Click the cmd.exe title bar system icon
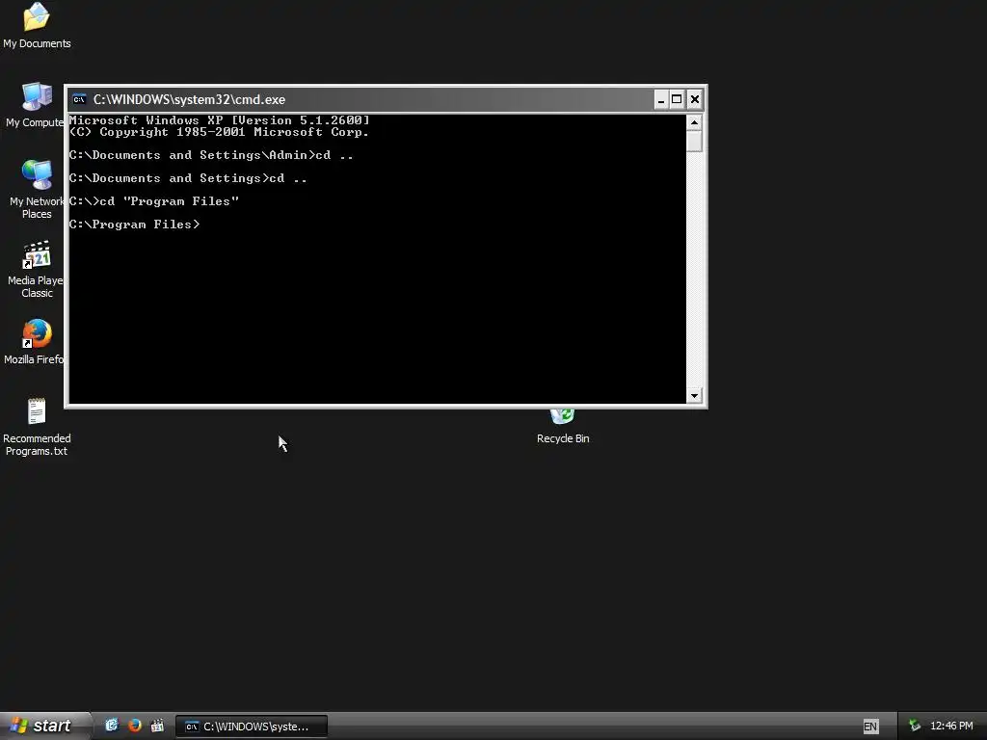Viewport: 987px width, 740px height. tap(79, 99)
